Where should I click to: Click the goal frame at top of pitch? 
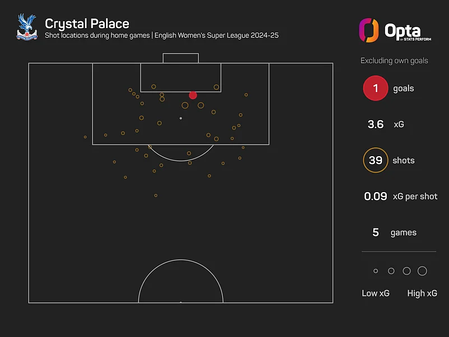click(x=180, y=58)
